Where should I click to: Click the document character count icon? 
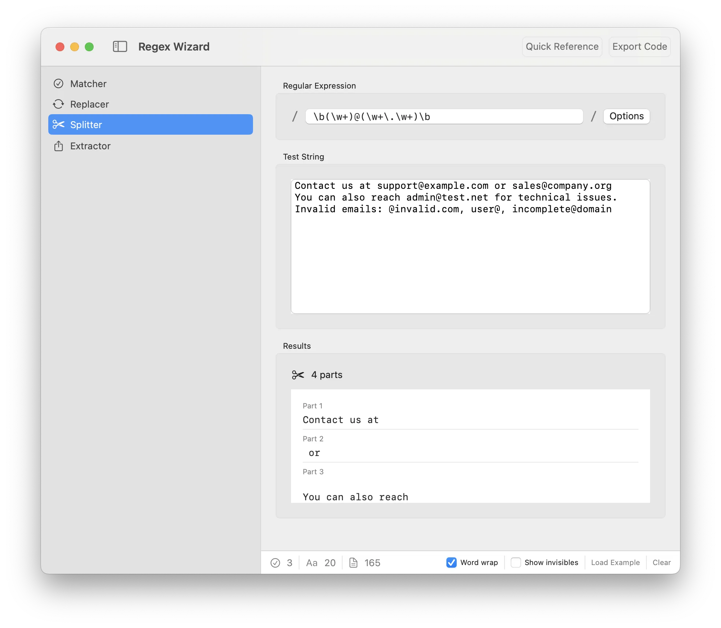[x=353, y=562]
